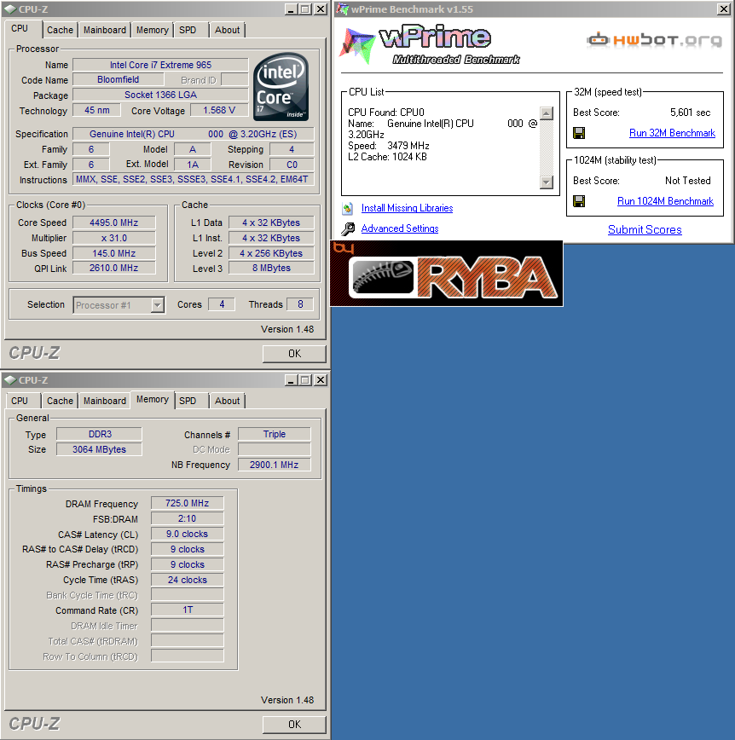This screenshot has height=740, width=735.
Task: Run the 1024M Benchmark
Action: 665,201
